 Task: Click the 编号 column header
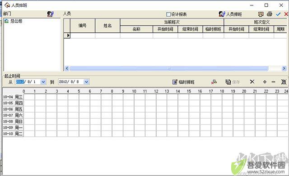pyautogui.click(x=83, y=26)
